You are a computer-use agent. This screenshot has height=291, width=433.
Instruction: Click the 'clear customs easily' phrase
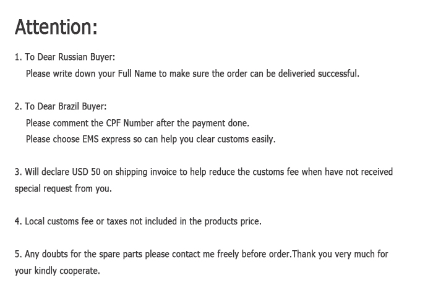(236, 139)
